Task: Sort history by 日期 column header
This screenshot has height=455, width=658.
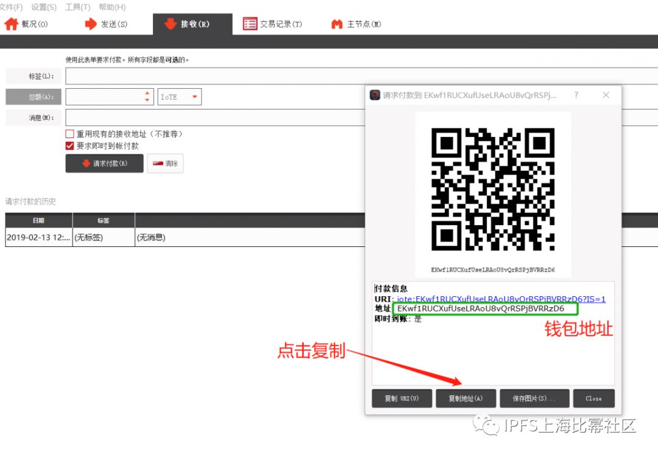Action: (38, 220)
